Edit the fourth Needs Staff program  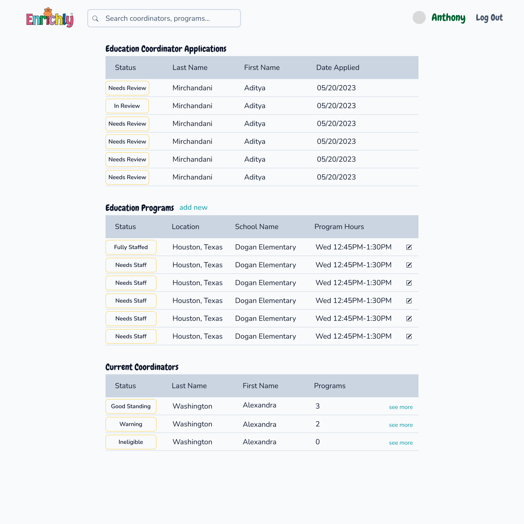pos(409,319)
